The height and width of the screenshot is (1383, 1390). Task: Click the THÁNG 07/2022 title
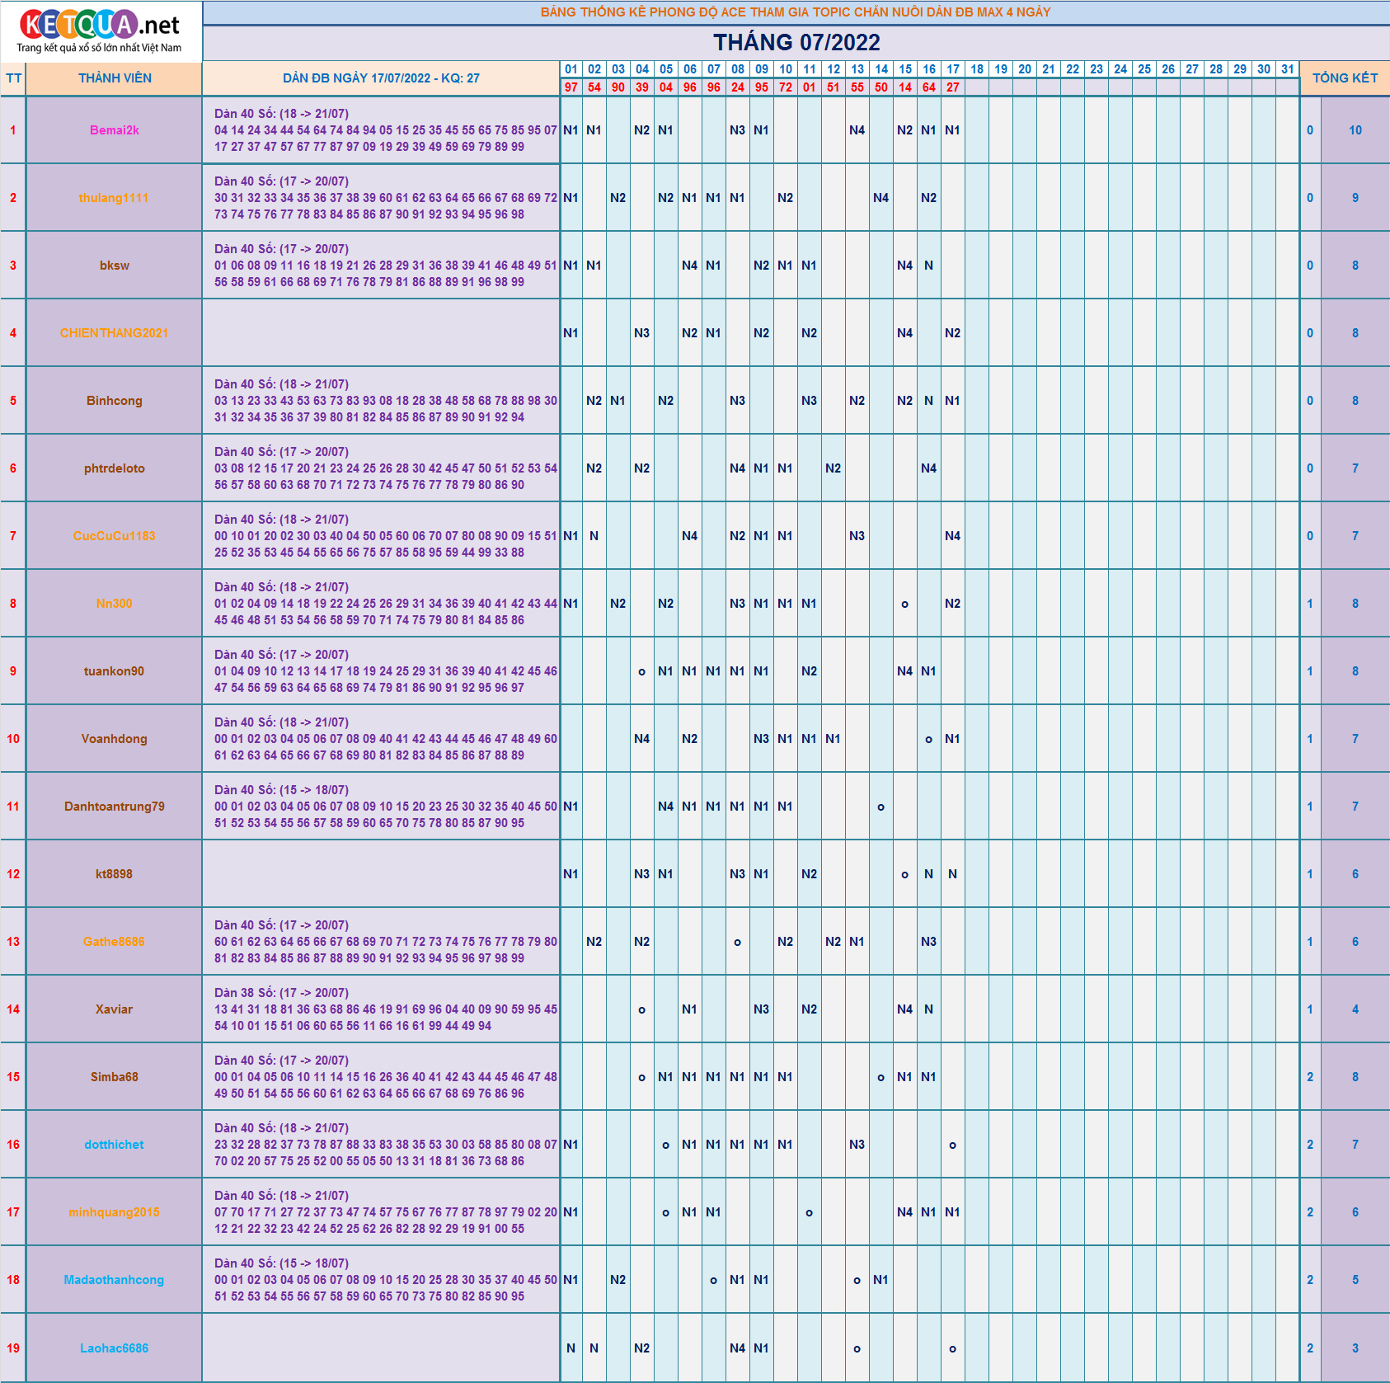[x=796, y=42]
